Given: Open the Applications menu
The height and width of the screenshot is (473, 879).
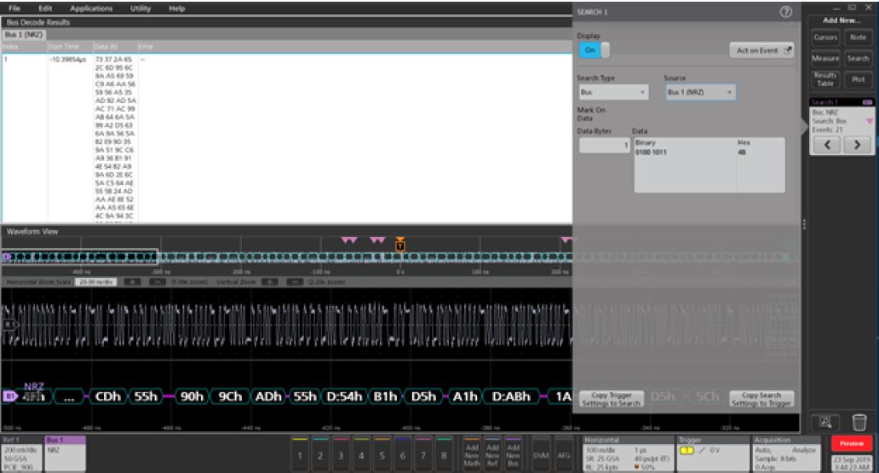Looking at the screenshot, I should click(89, 8).
